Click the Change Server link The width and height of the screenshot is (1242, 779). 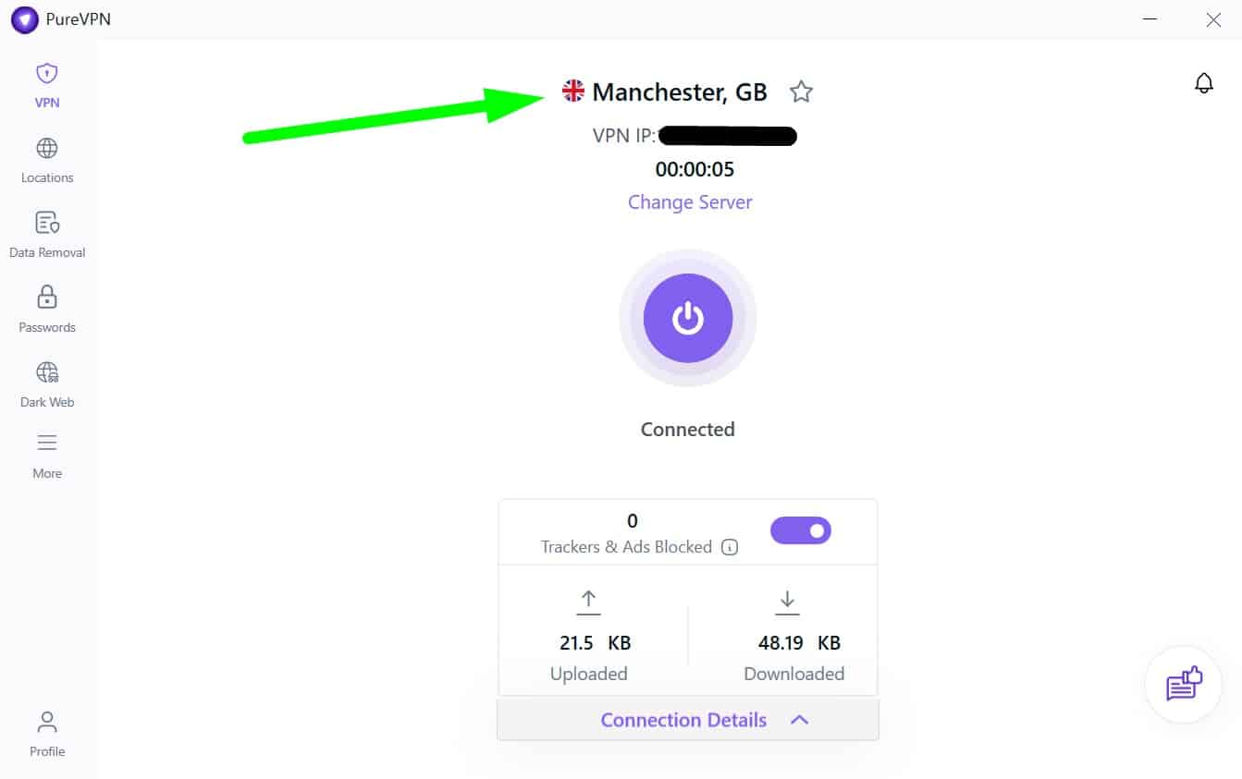click(x=690, y=202)
